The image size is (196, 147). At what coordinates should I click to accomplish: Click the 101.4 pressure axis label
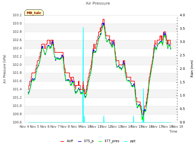tap(17, 89)
